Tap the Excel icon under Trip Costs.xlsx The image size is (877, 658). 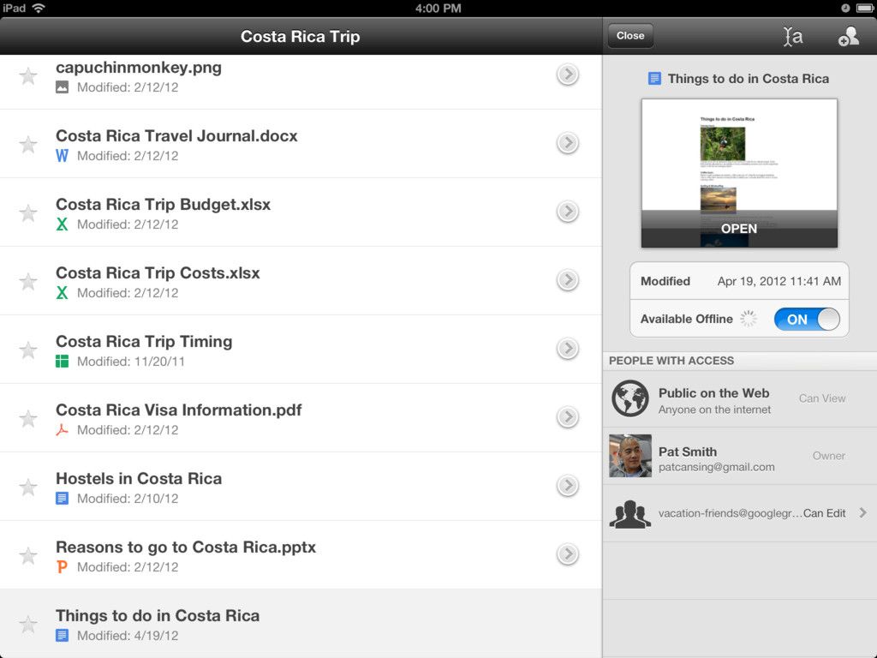point(62,293)
